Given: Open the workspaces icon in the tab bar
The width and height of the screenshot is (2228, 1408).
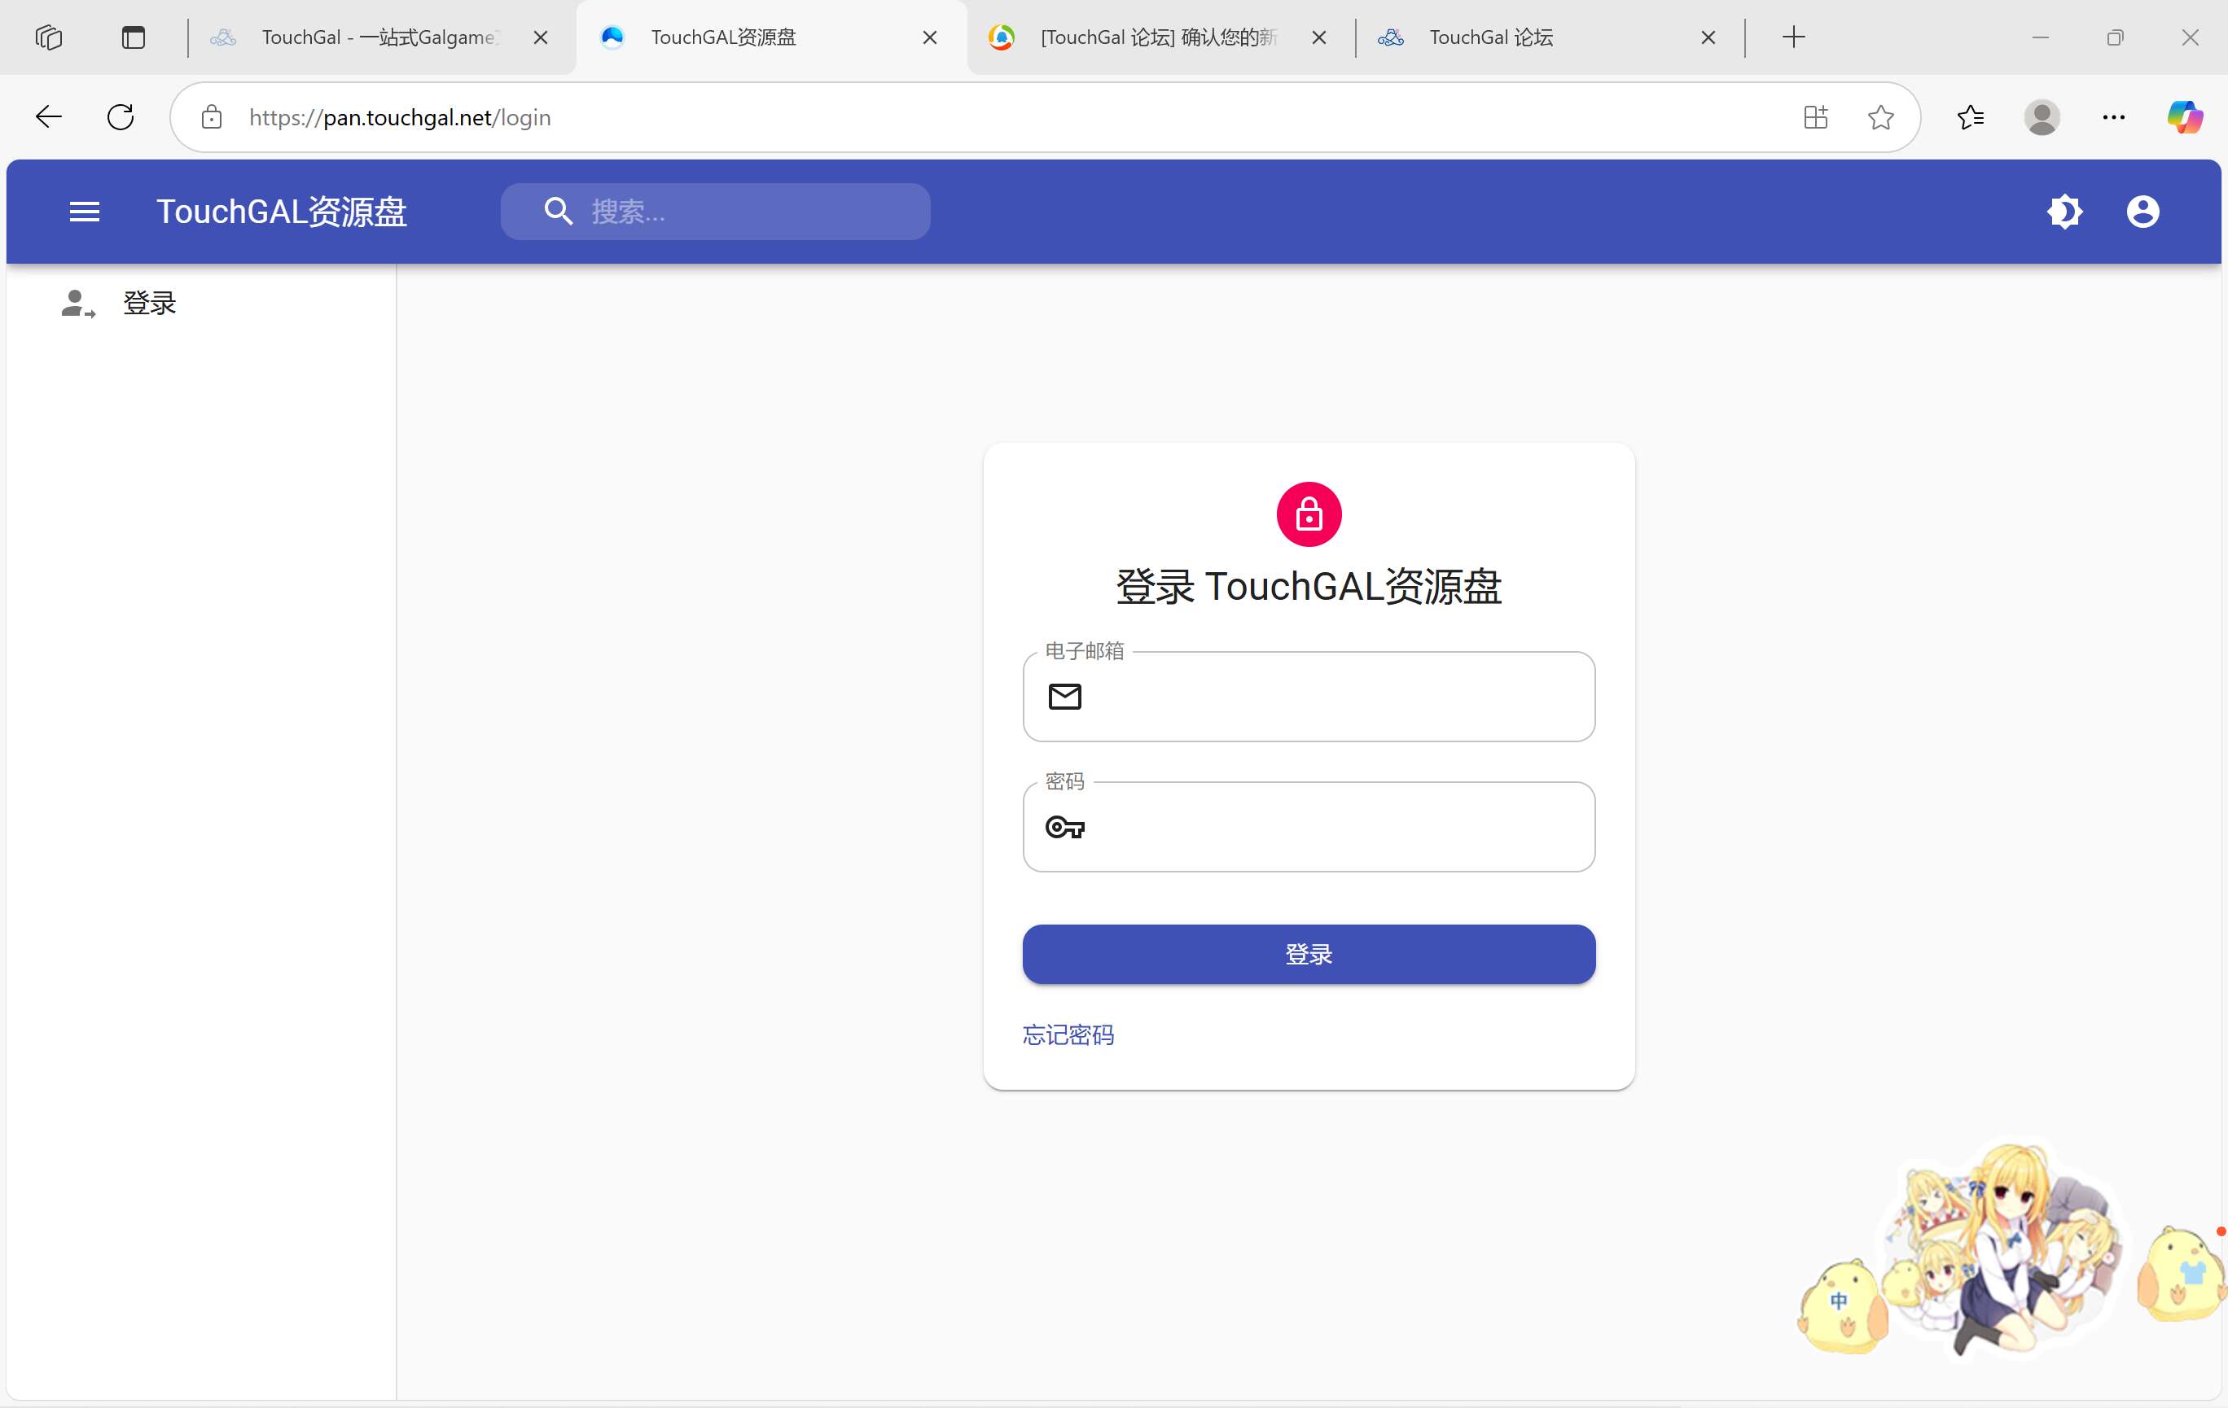Looking at the screenshot, I should (x=49, y=38).
